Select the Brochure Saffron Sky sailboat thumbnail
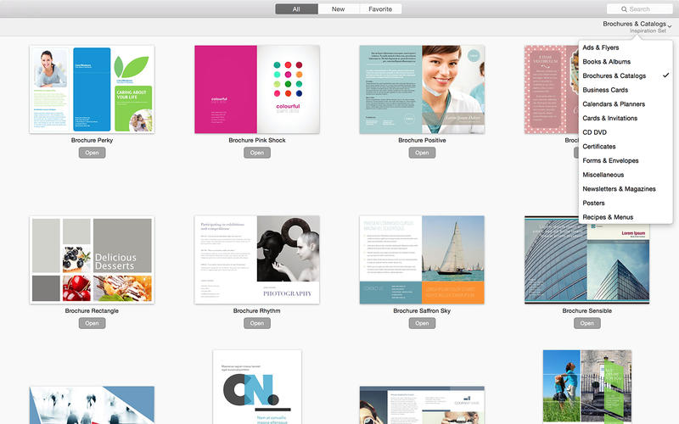This screenshot has width=679, height=424. click(x=422, y=260)
